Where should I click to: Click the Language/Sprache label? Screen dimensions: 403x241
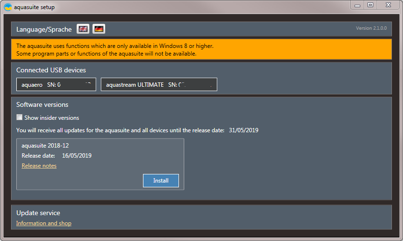(x=44, y=30)
